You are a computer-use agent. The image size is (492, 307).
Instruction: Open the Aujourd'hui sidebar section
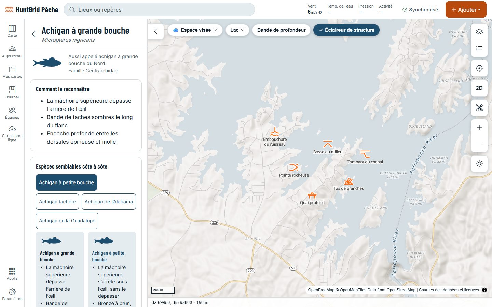click(12, 51)
